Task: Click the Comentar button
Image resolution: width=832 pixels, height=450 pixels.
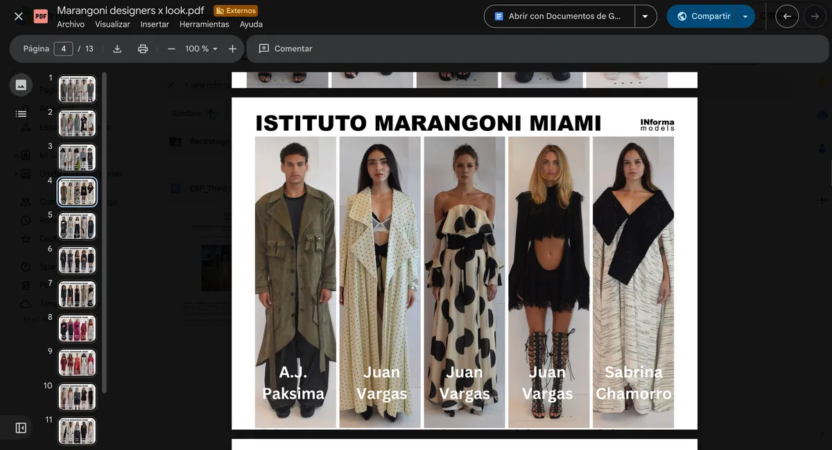Action: coord(286,48)
